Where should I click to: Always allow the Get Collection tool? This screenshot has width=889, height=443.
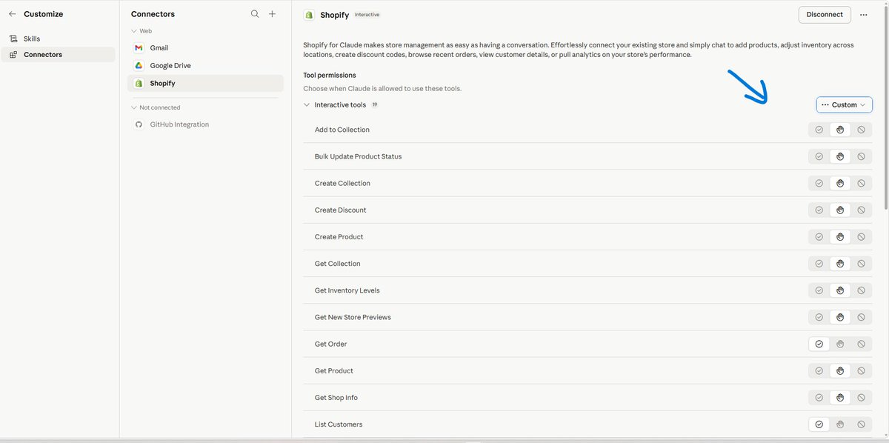coord(819,264)
